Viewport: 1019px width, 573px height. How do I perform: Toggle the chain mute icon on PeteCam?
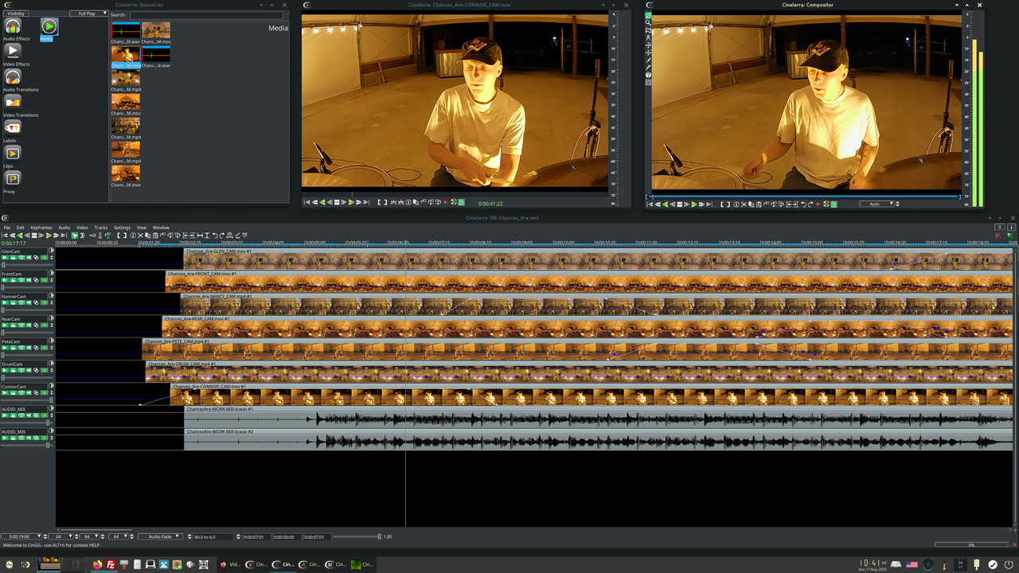point(36,348)
